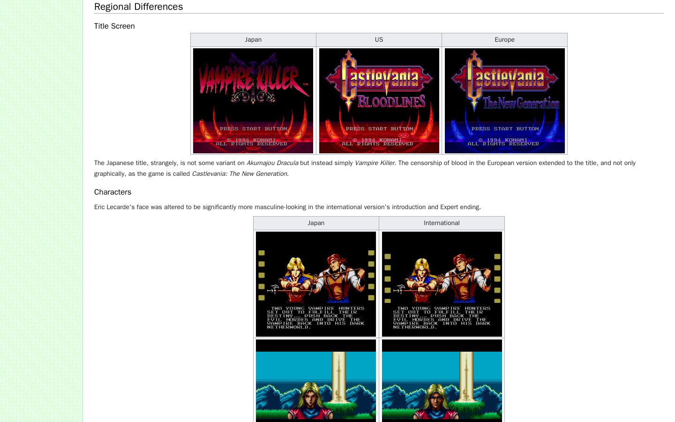This screenshot has width=675, height=422.
Task: Open the US Castlevania Bloodlines title screenshot
Action: [x=379, y=101]
